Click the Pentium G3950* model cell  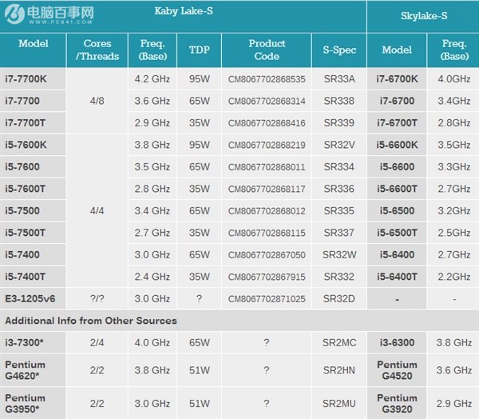tap(33, 403)
